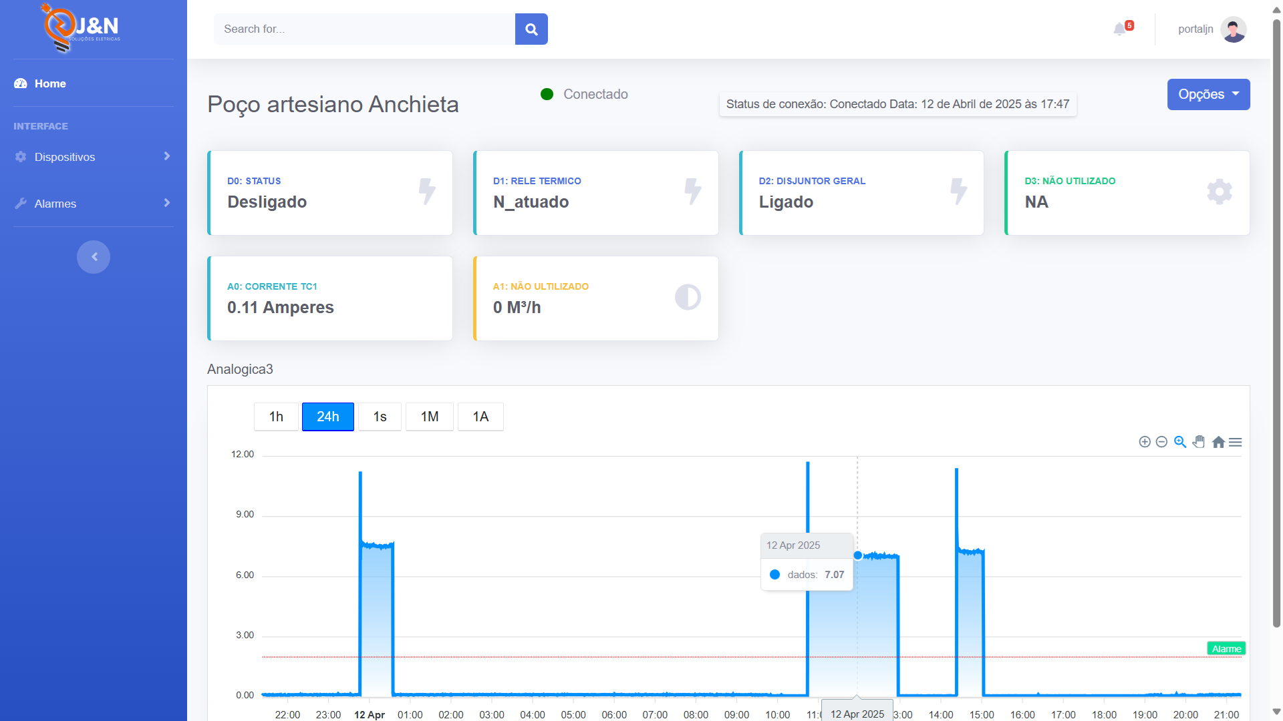Open the notifications bell
Viewport: 1283px width, 721px height.
pyautogui.click(x=1120, y=29)
